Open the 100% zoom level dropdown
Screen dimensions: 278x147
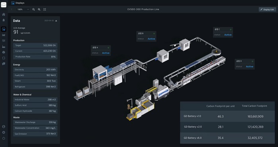click(23, 9)
